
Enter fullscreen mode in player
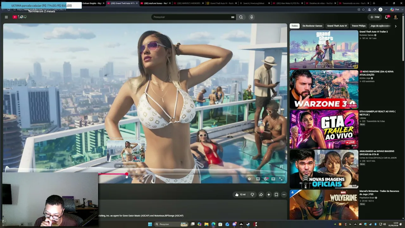tap(281, 179)
